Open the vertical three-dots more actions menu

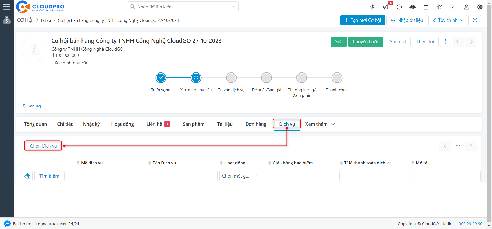coord(446,42)
